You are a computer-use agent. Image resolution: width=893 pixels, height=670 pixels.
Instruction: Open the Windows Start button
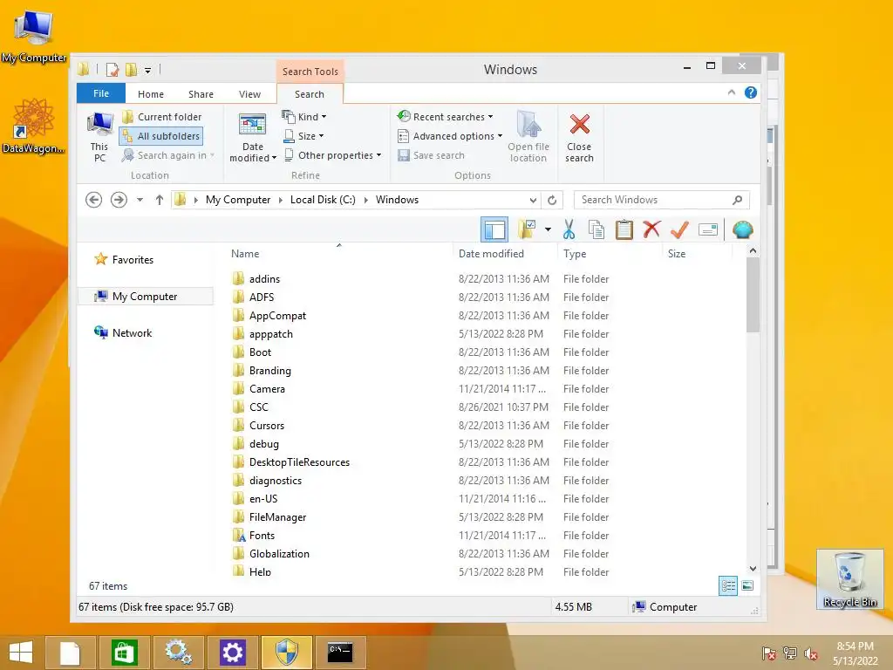21,653
